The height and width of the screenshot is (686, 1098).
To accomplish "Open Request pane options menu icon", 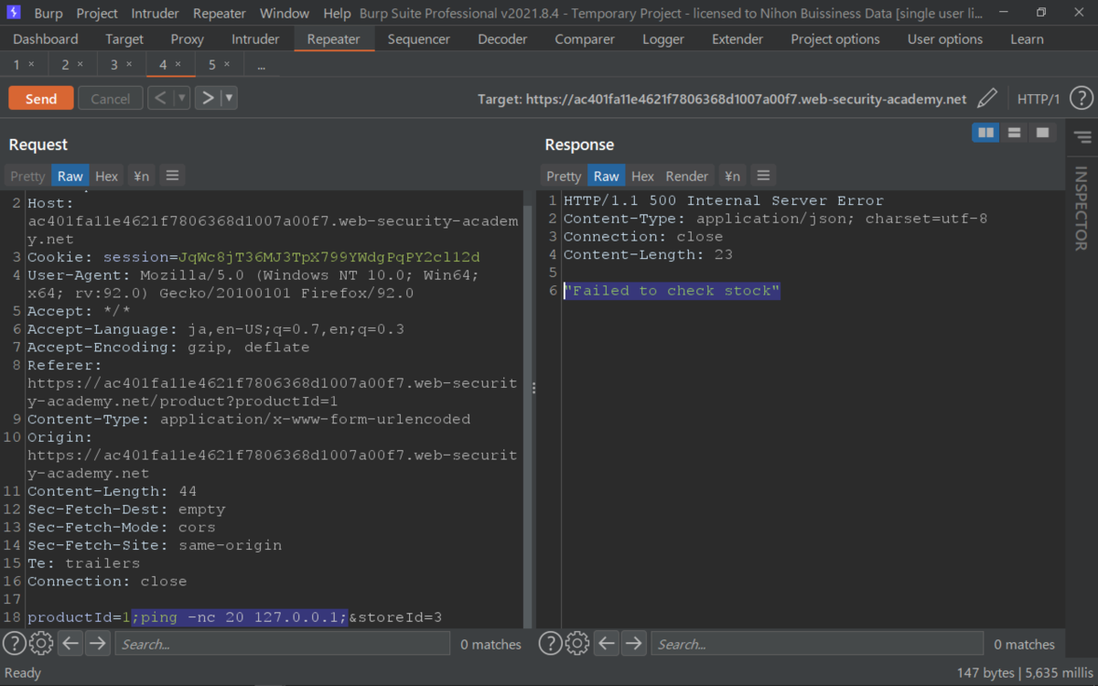I will [x=171, y=176].
